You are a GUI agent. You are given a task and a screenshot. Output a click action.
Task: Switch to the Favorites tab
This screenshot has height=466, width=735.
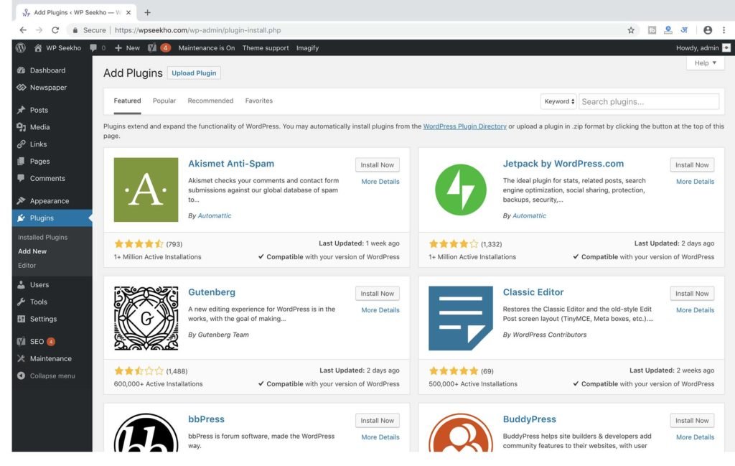pos(258,101)
